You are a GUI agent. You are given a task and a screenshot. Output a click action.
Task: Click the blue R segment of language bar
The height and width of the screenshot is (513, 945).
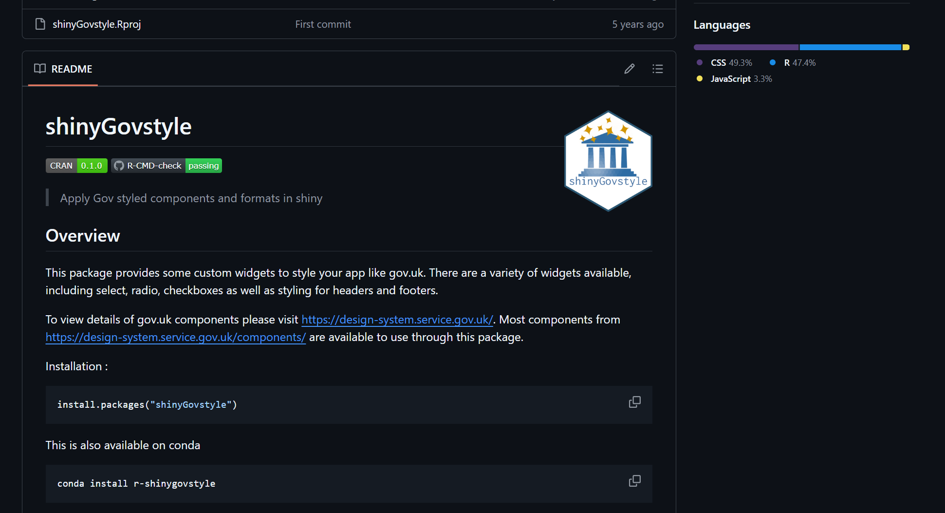pos(850,47)
